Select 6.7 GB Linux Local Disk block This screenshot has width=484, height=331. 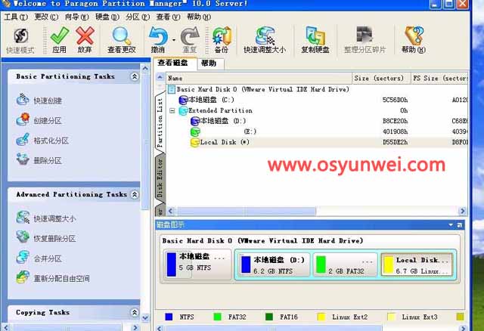coord(417,265)
